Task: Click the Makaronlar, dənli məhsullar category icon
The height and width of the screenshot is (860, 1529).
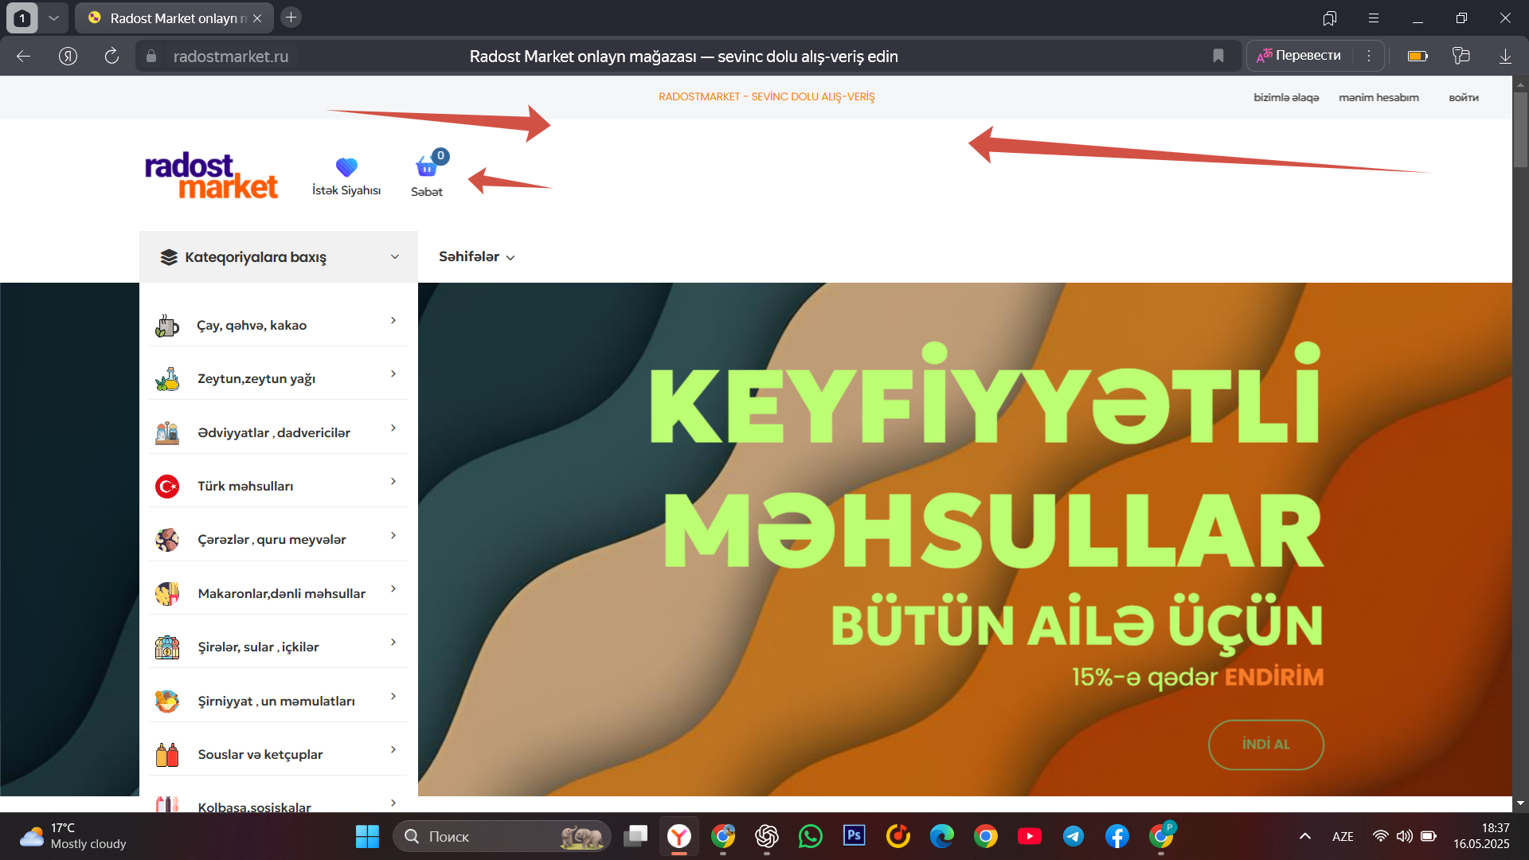Action: pyautogui.click(x=167, y=593)
